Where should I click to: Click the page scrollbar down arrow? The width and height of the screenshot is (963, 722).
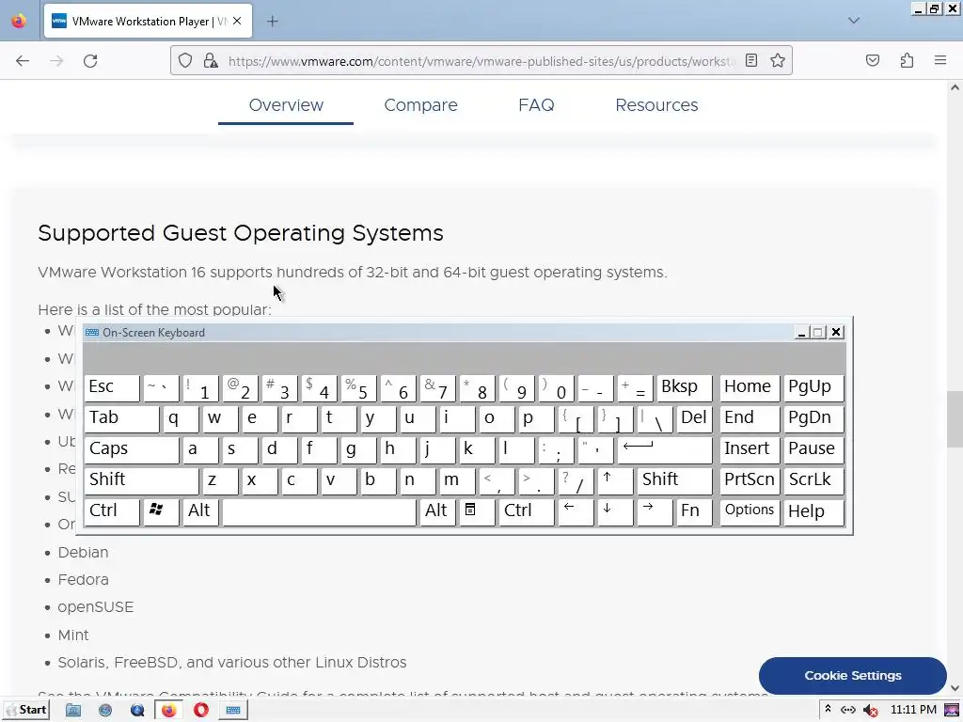955,687
